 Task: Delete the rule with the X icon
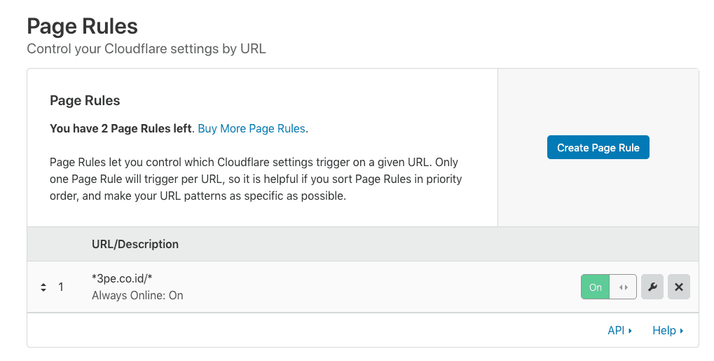[678, 287]
